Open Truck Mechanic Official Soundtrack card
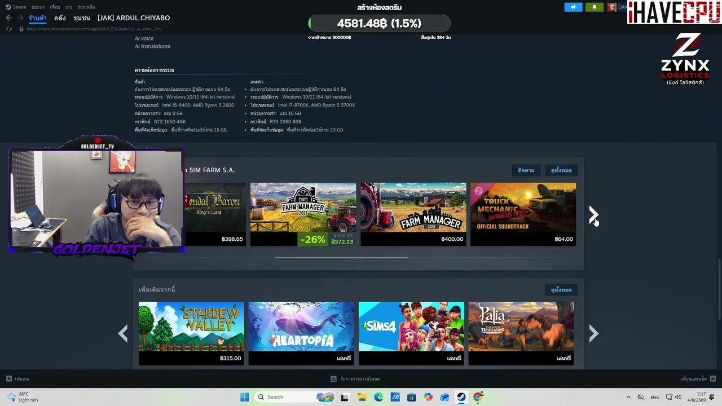Viewport: 722px width, 406px height. [x=523, y=214]
